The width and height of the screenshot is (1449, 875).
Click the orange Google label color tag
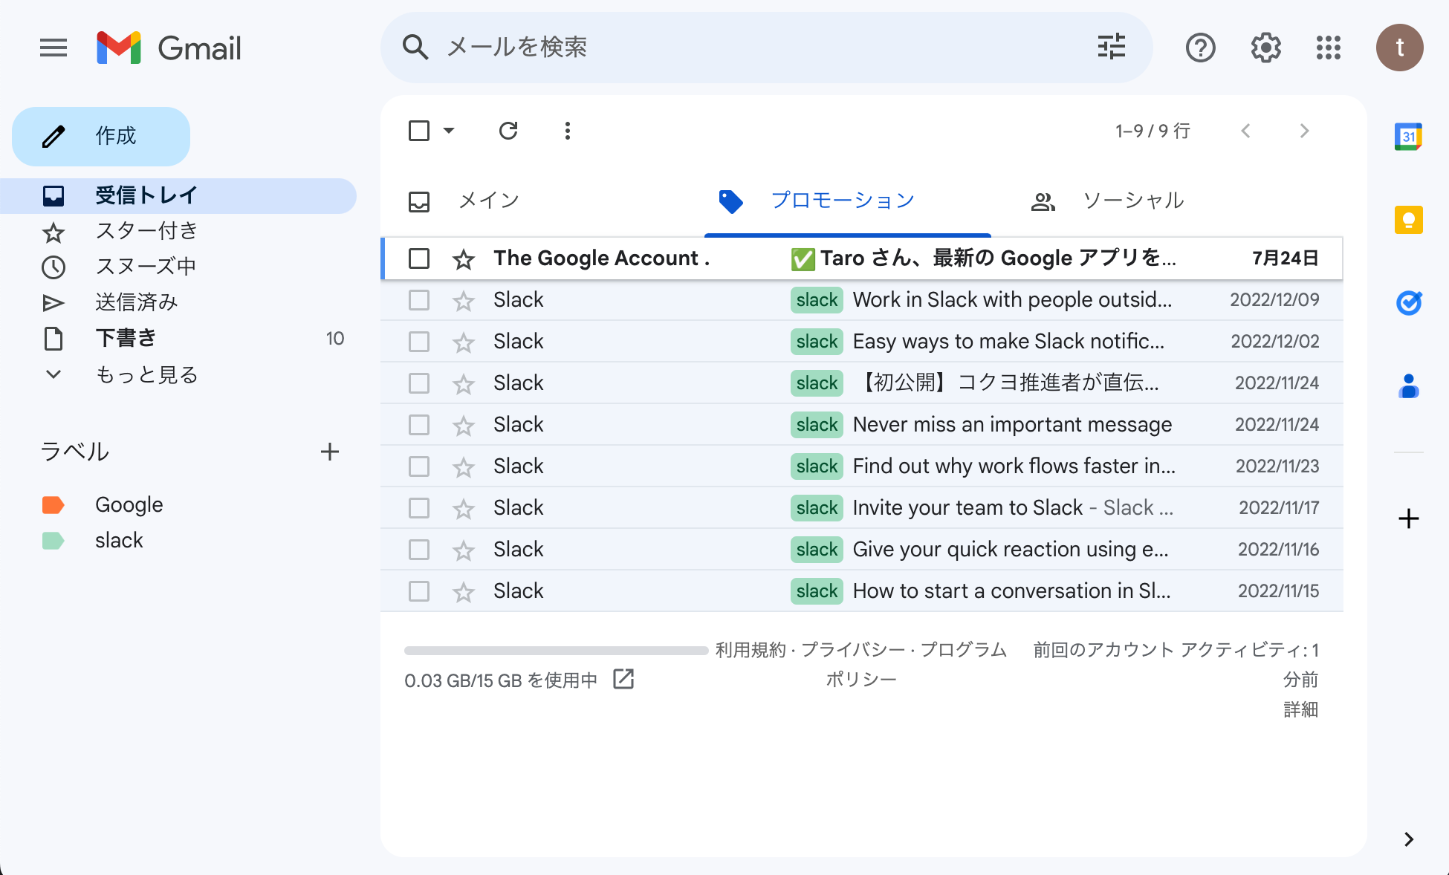tap(54, 505)
